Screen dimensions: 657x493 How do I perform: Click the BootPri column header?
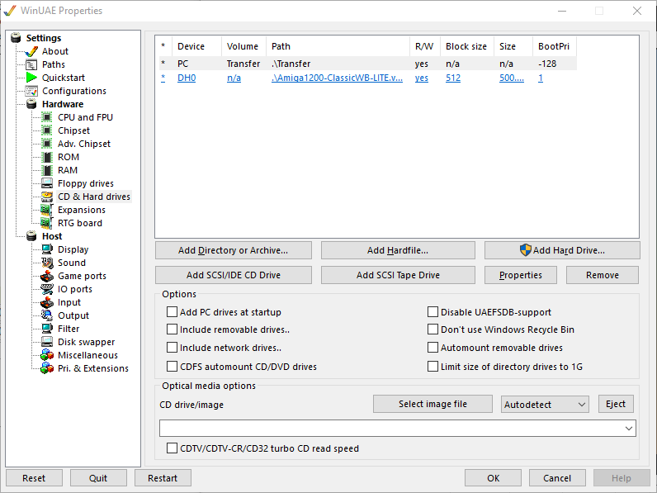553,46
